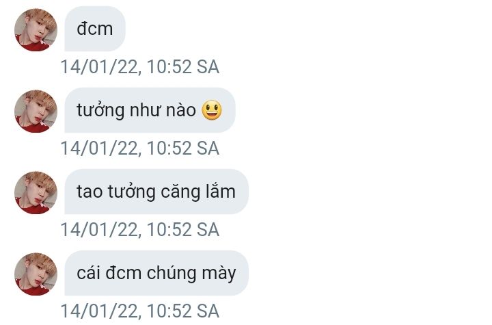Click timestamp beneath 'cái đcm chúng mày'

point(140,311)
